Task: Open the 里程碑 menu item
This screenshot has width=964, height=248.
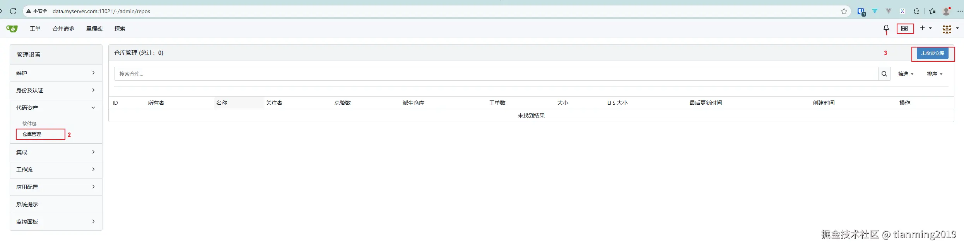Action: pyautogui.click(x=94, y=29)
